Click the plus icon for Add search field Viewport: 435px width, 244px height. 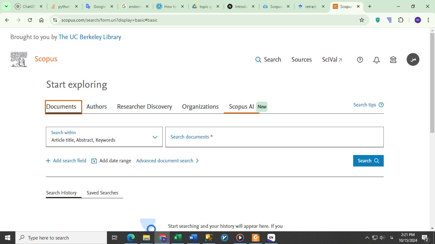(x=48, y=161)
